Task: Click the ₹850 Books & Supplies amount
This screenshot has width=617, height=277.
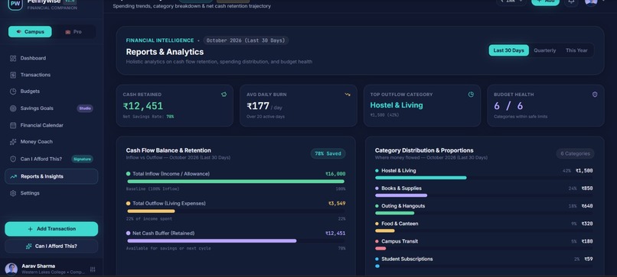Action: [586, 188]
